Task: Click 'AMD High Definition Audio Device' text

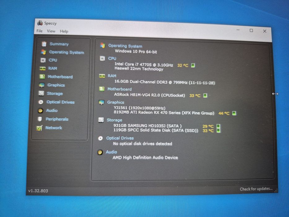Action: [145, 157]
